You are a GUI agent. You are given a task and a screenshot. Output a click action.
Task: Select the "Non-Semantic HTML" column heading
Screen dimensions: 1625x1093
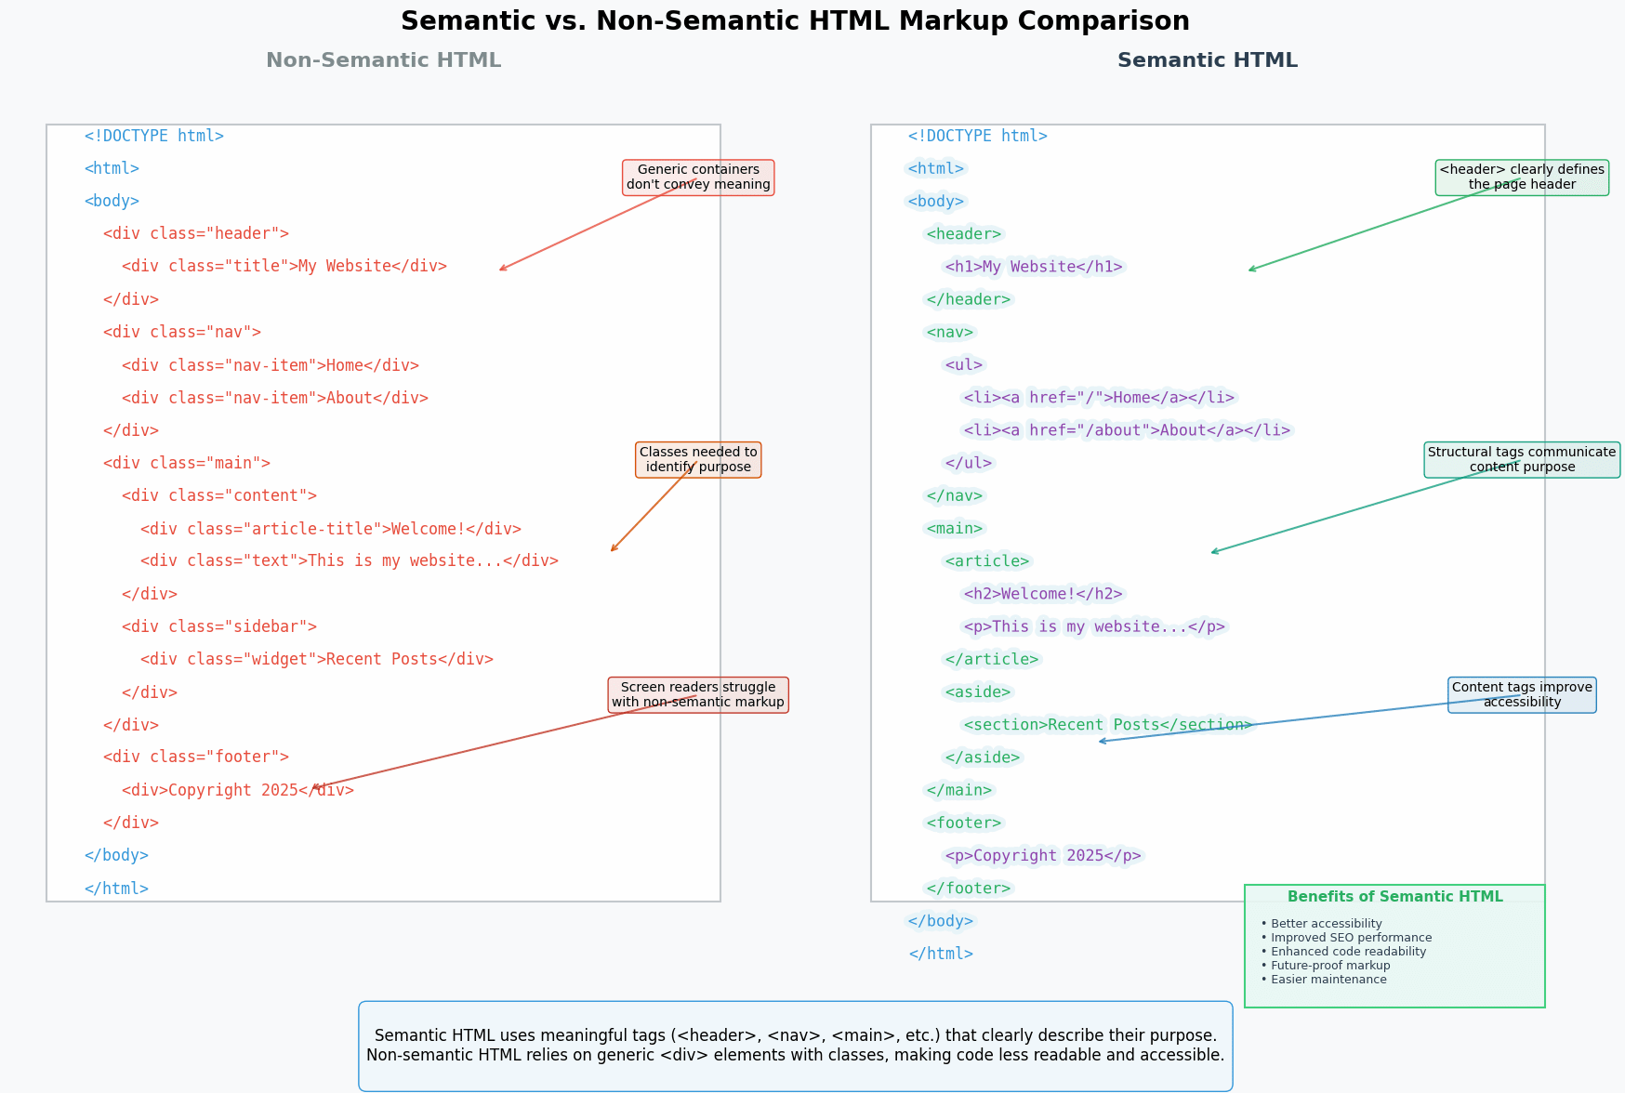click(x=383, y=59)
